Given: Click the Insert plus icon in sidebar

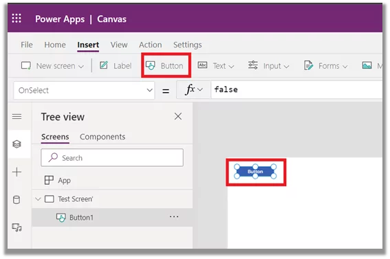Looking at the screenshot, I should (x=17, y=172).
